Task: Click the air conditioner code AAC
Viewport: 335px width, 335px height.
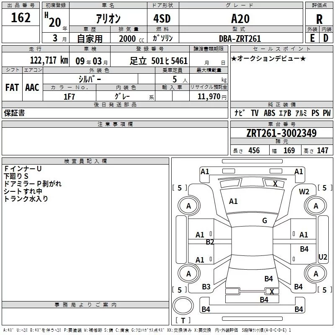Action: tap(32, 88)
